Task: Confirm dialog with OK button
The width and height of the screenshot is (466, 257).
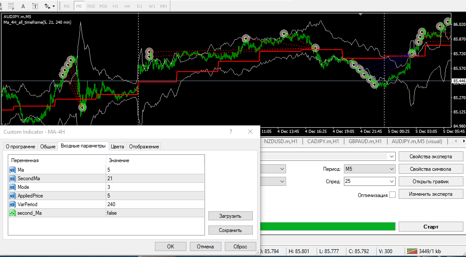Action: click(x=170, y=246)
